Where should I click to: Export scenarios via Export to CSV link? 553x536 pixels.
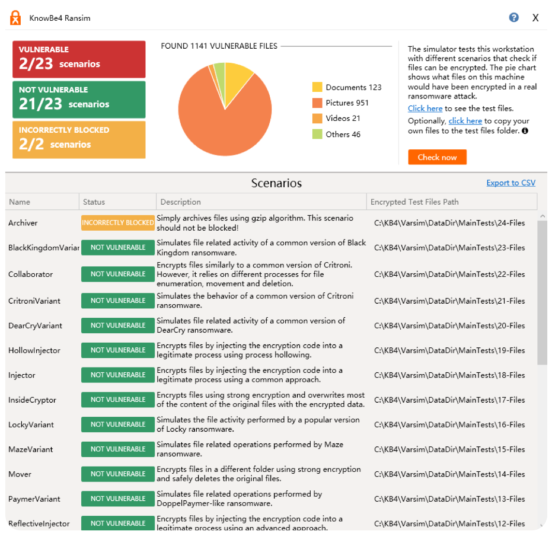(511, 182)
